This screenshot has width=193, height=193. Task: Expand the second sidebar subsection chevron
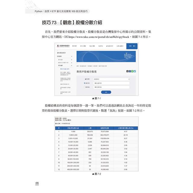(x=72, y=60)
